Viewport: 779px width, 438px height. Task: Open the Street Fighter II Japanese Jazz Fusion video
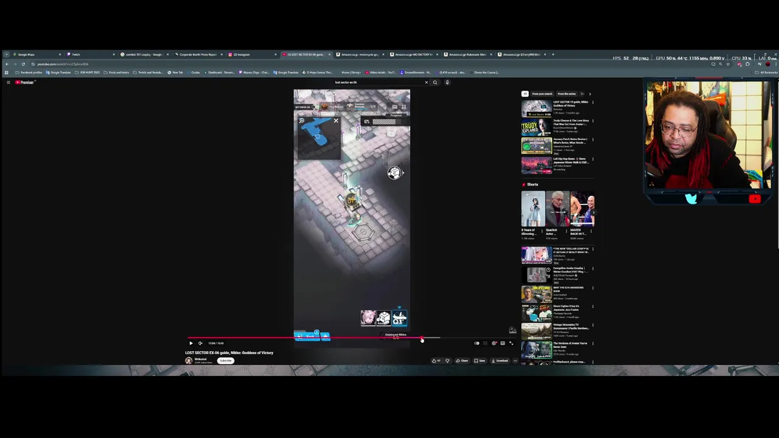(536, 312)
